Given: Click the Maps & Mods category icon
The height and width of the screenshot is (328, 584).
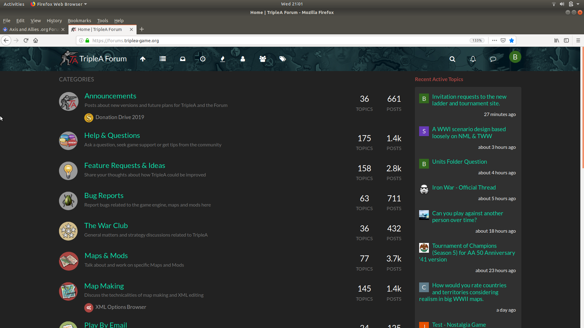Looking at the screenshot, I should click(x=68, y=261).
